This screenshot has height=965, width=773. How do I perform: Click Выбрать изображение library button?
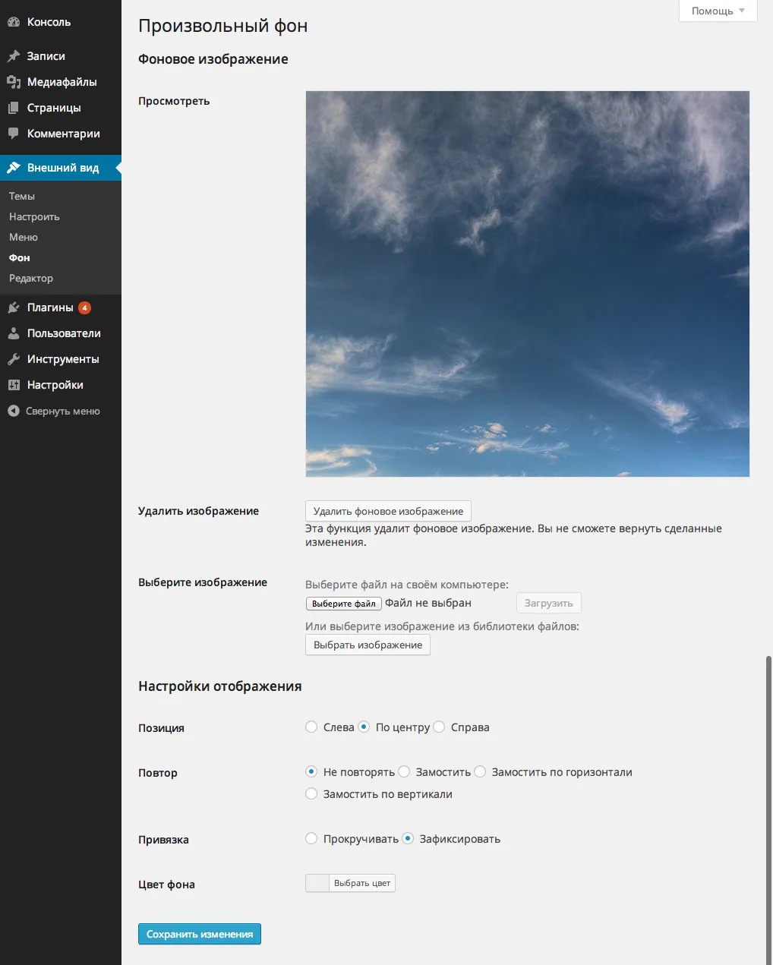[x=368, y=645]
